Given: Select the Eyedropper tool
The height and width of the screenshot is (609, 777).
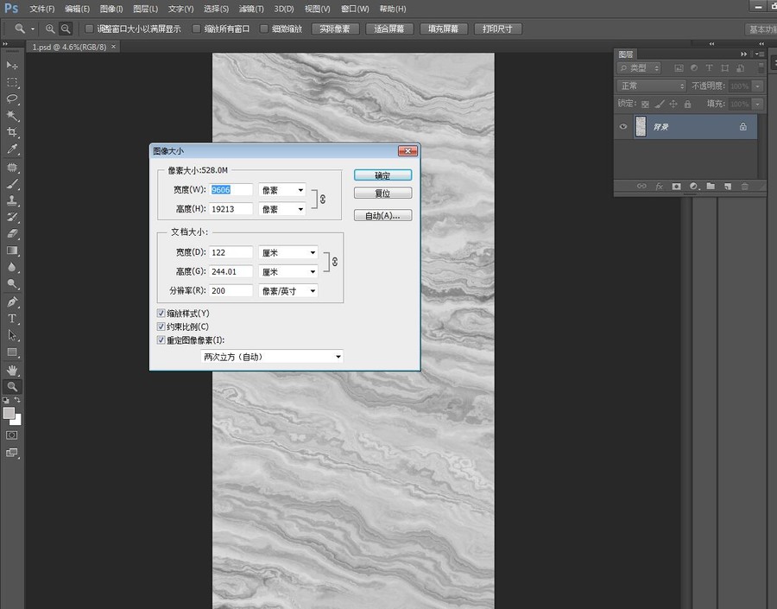Looking at the screenshot, I should (x=12, y=149).
